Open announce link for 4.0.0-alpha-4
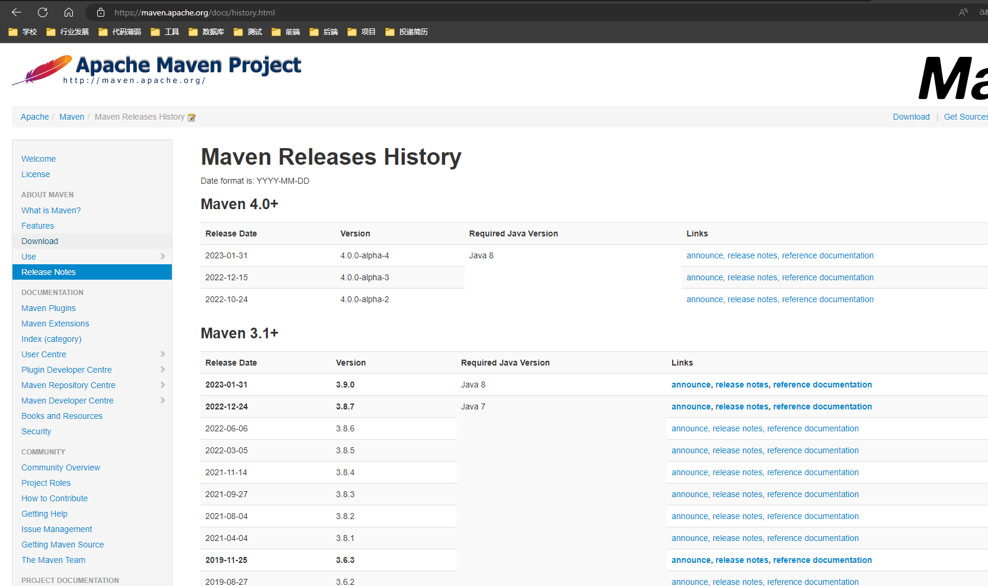The height and width of the screenshot is (586, 988). [x=705, y=255]
